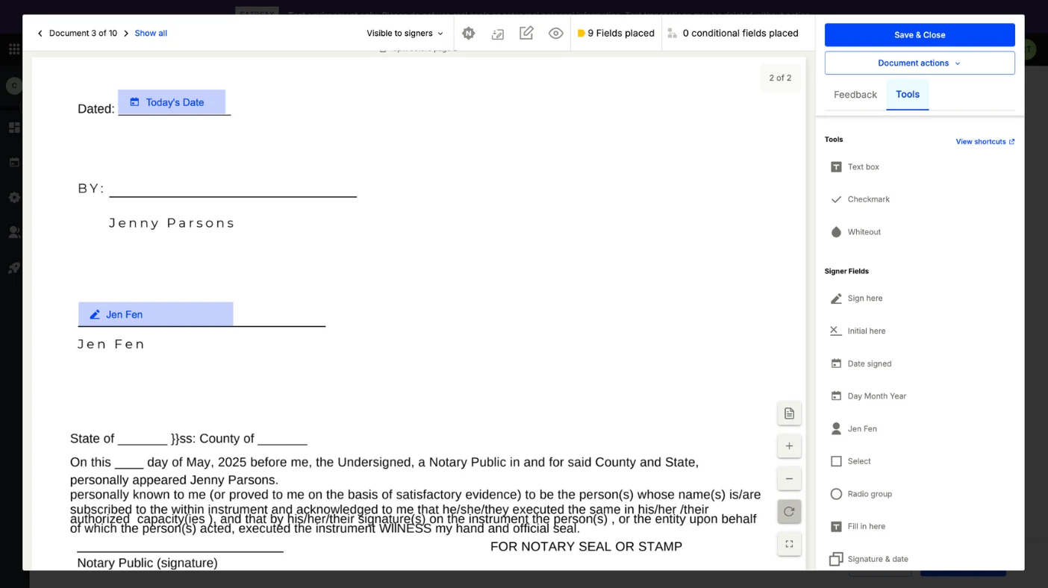Click the Notary Public (signature) text
The height and width of the screenshot is (588, 1048).
coord(147,563)
